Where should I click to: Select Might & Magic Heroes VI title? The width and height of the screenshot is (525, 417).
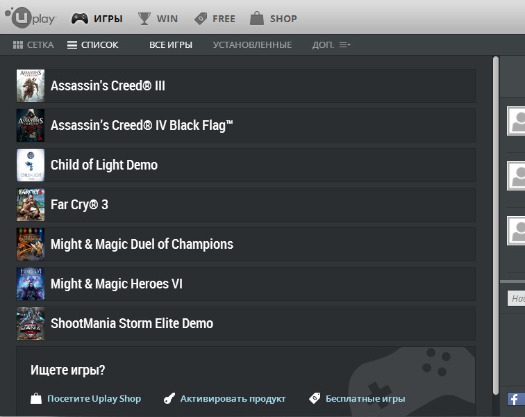(x=117, y=284)
